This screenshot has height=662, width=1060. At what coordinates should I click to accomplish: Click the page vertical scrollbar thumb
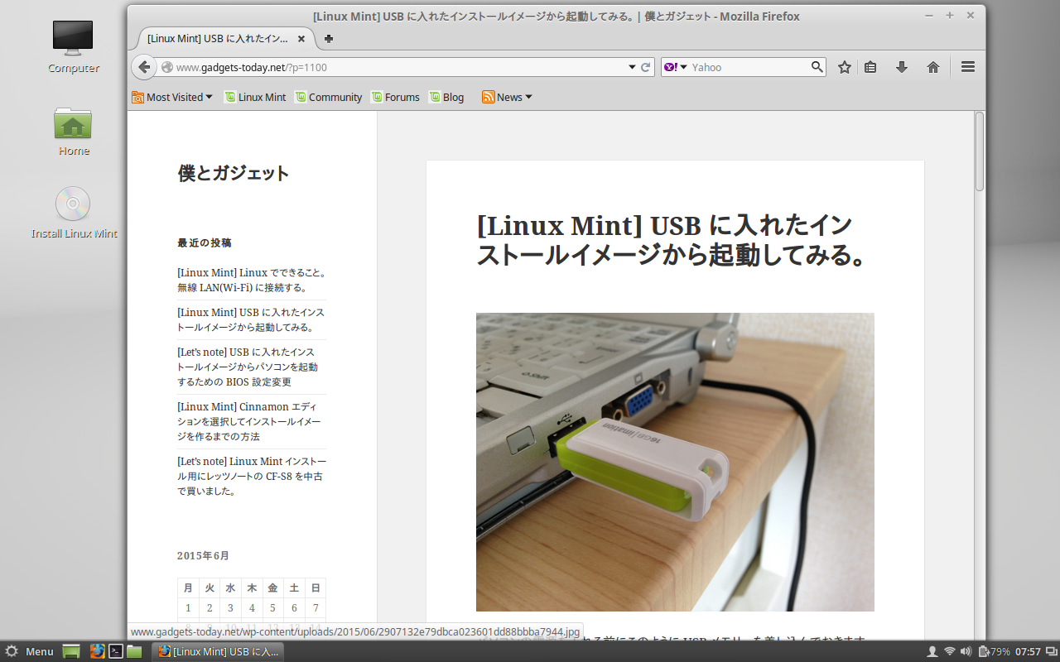980,151
